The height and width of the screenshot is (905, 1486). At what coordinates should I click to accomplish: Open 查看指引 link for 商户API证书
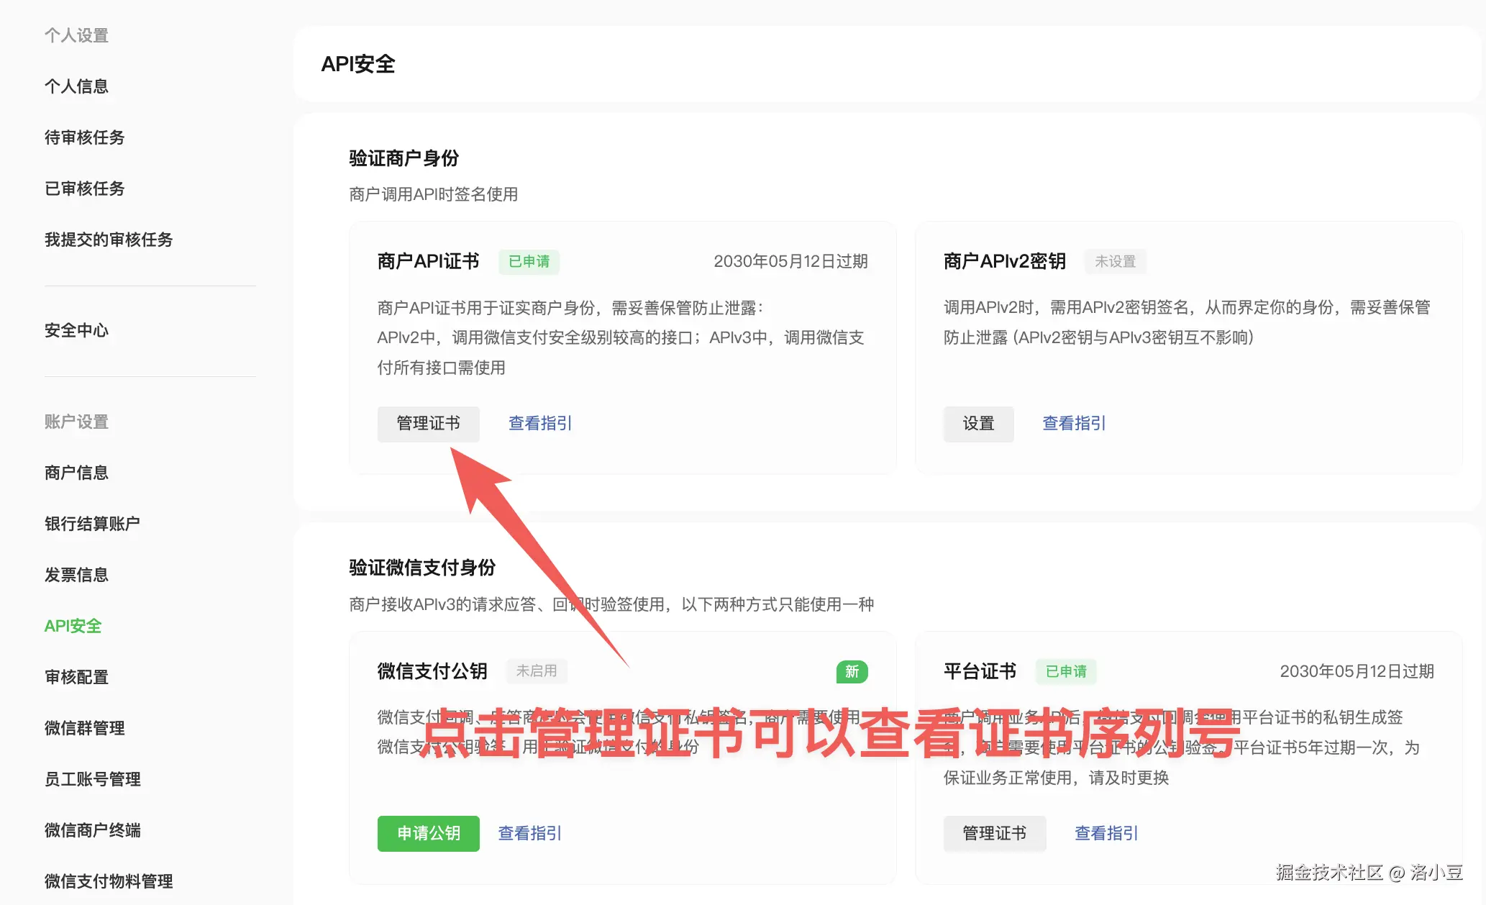pos(539,424)
